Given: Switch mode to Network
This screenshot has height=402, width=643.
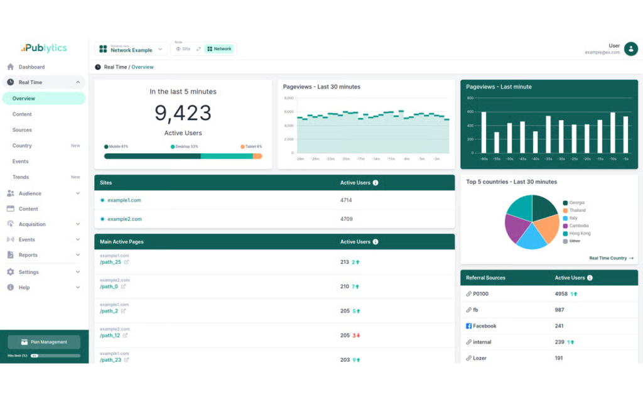Looking at the screenshot, I should tap(219, 49).
